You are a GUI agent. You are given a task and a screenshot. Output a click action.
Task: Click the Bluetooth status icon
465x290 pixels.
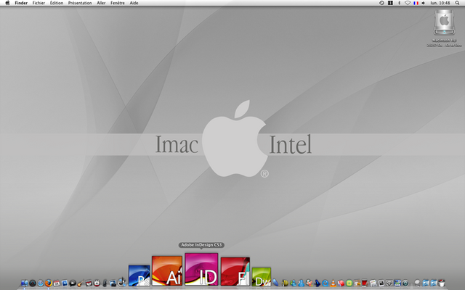pos(399,3)
